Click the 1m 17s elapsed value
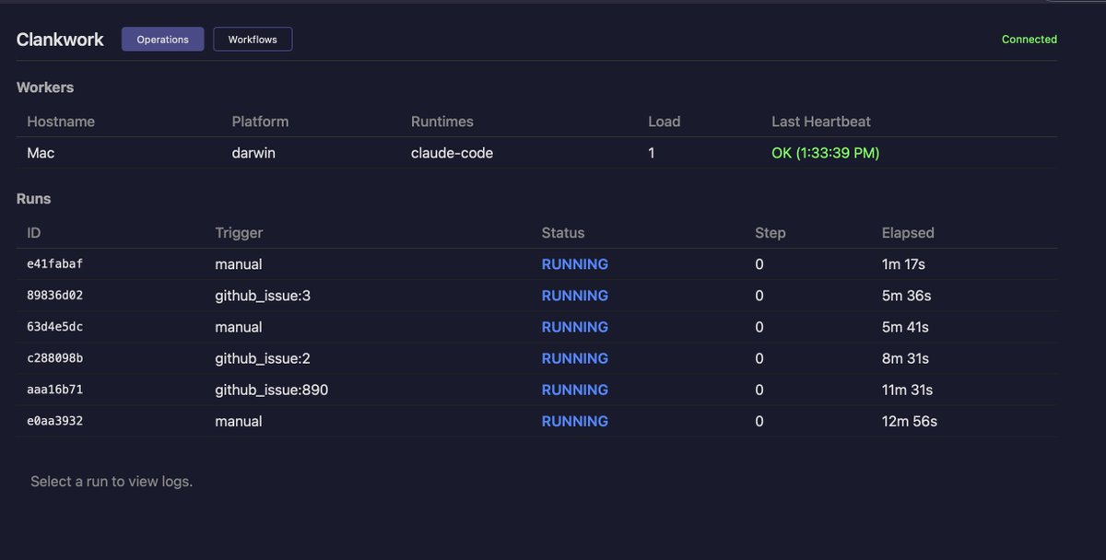 pos(903,264)
